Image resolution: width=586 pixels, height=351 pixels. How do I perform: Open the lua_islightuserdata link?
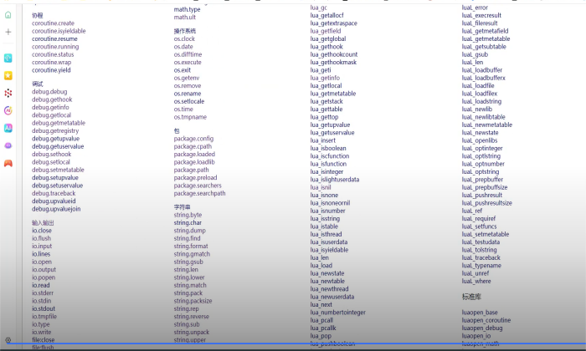tap(335, 180)
